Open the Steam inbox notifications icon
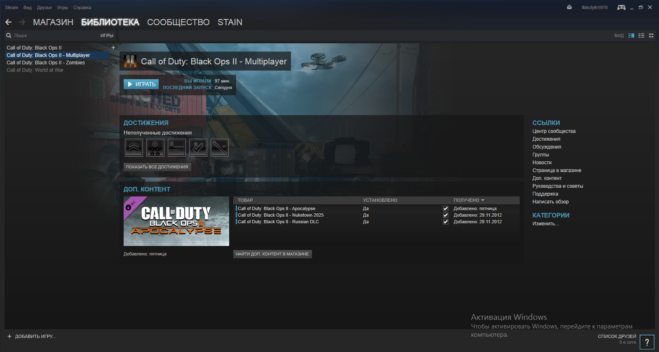 [x=569, y=7]
